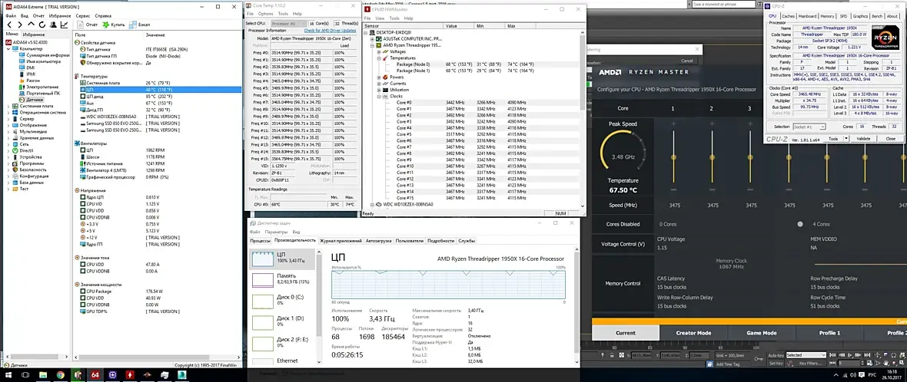907x382 pixels.
Task: Click Cancel in the rendering dialog
Action: click(x=686, y=61)
